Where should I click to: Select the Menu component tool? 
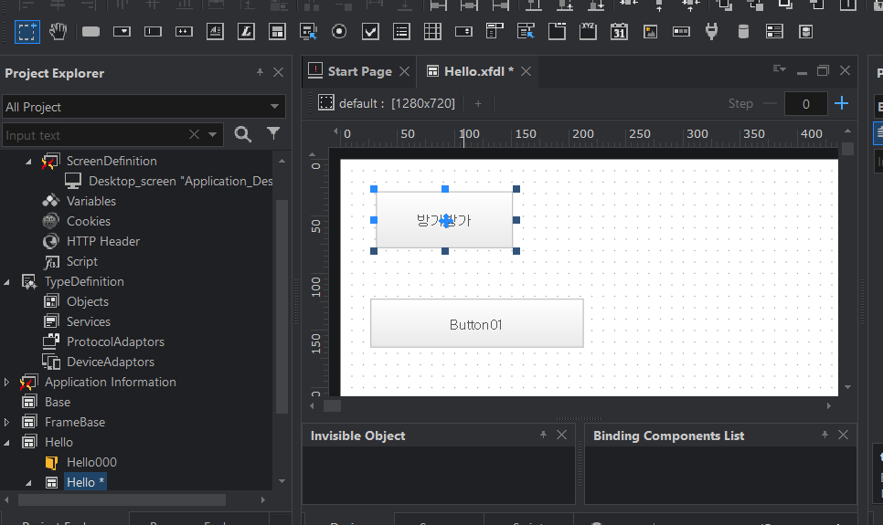[495, 32]
